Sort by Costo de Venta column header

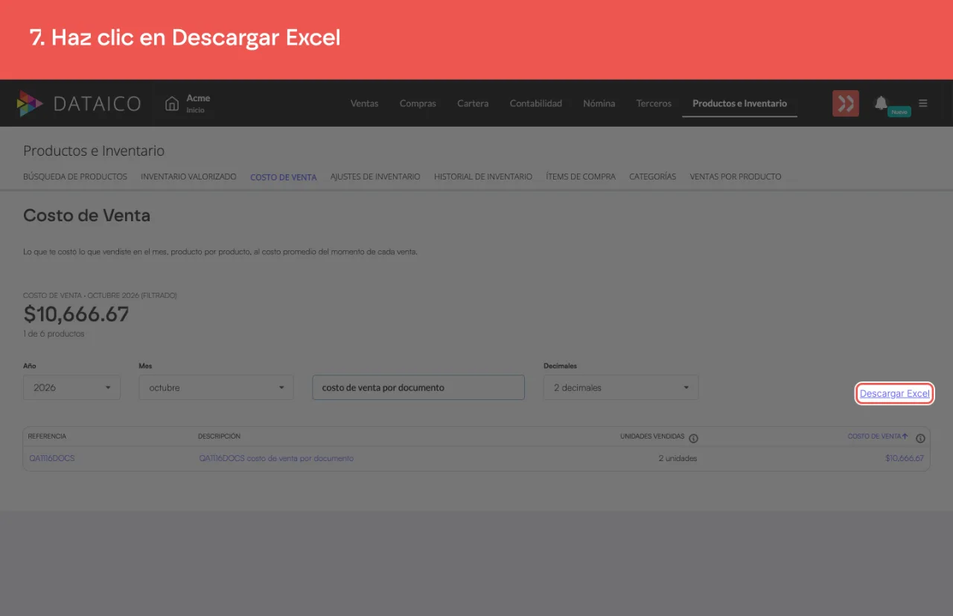pos(878,436)
